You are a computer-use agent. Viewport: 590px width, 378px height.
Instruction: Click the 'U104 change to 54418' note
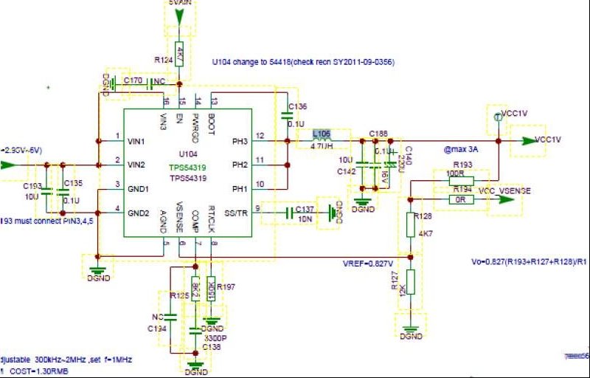303,63
